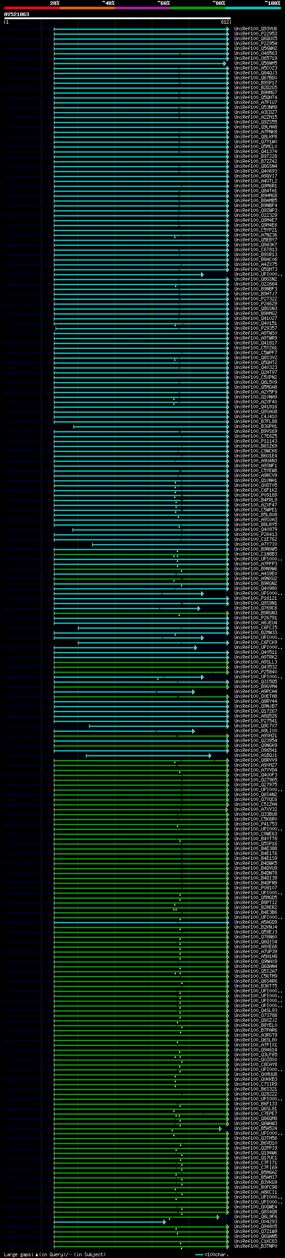Screen dimensions: 285x1258
Task: Select the orange 20–40% identity legend segment
Action: click(87, 8)
